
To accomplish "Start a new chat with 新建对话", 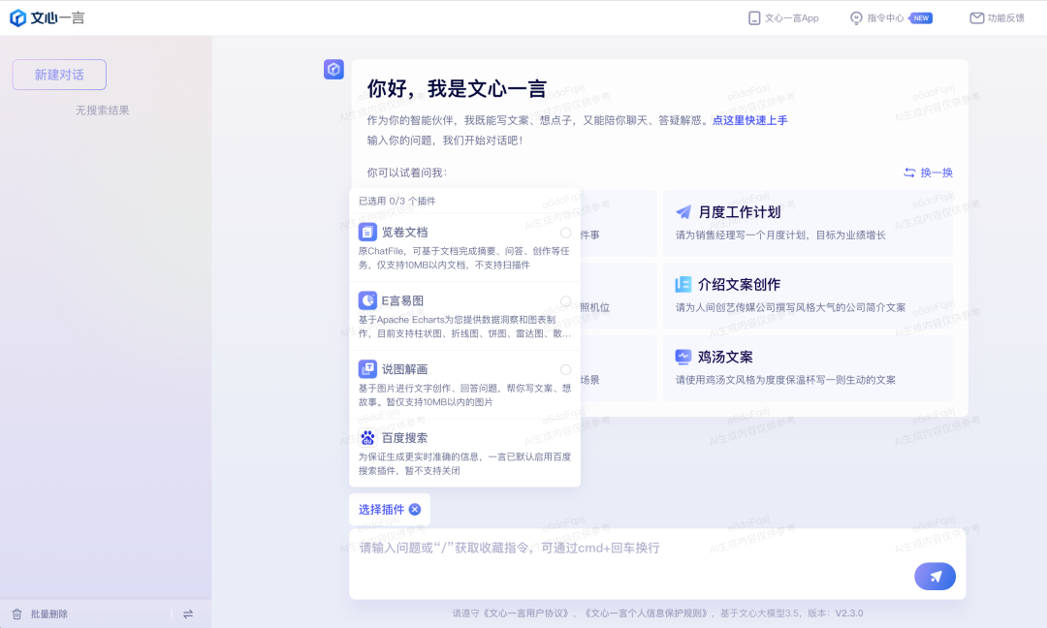I will tap(60, 75).
